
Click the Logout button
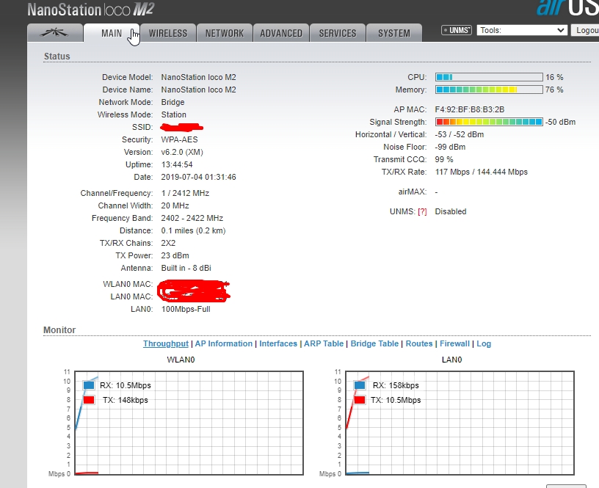click(x=585, y=30)
